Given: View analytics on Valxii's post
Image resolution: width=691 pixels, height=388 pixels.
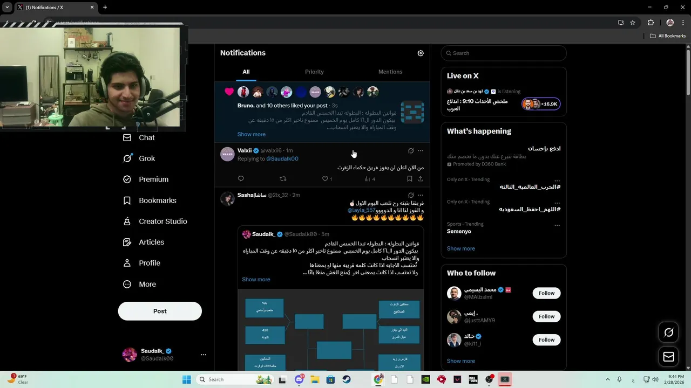Looking at the screenshot, I should pyautogui.click(x=370, y=179).
